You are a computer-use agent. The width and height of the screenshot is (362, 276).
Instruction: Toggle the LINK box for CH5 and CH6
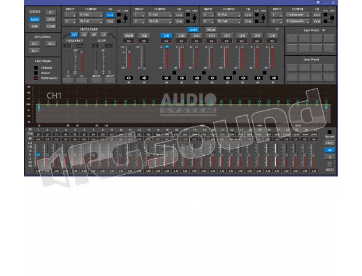[x=264, y=18]
